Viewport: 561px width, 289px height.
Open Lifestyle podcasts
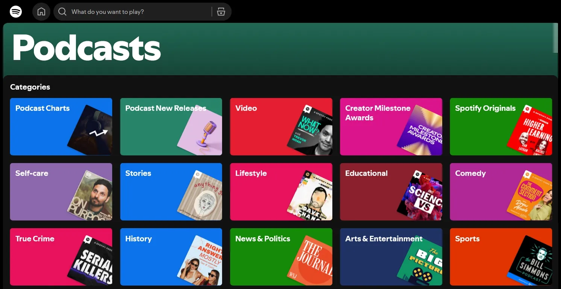(281, 192)
